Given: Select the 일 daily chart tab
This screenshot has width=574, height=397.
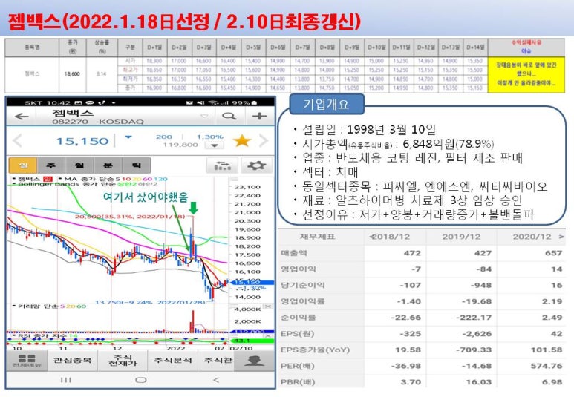Looking at the screenshot, I should (23, 165).
